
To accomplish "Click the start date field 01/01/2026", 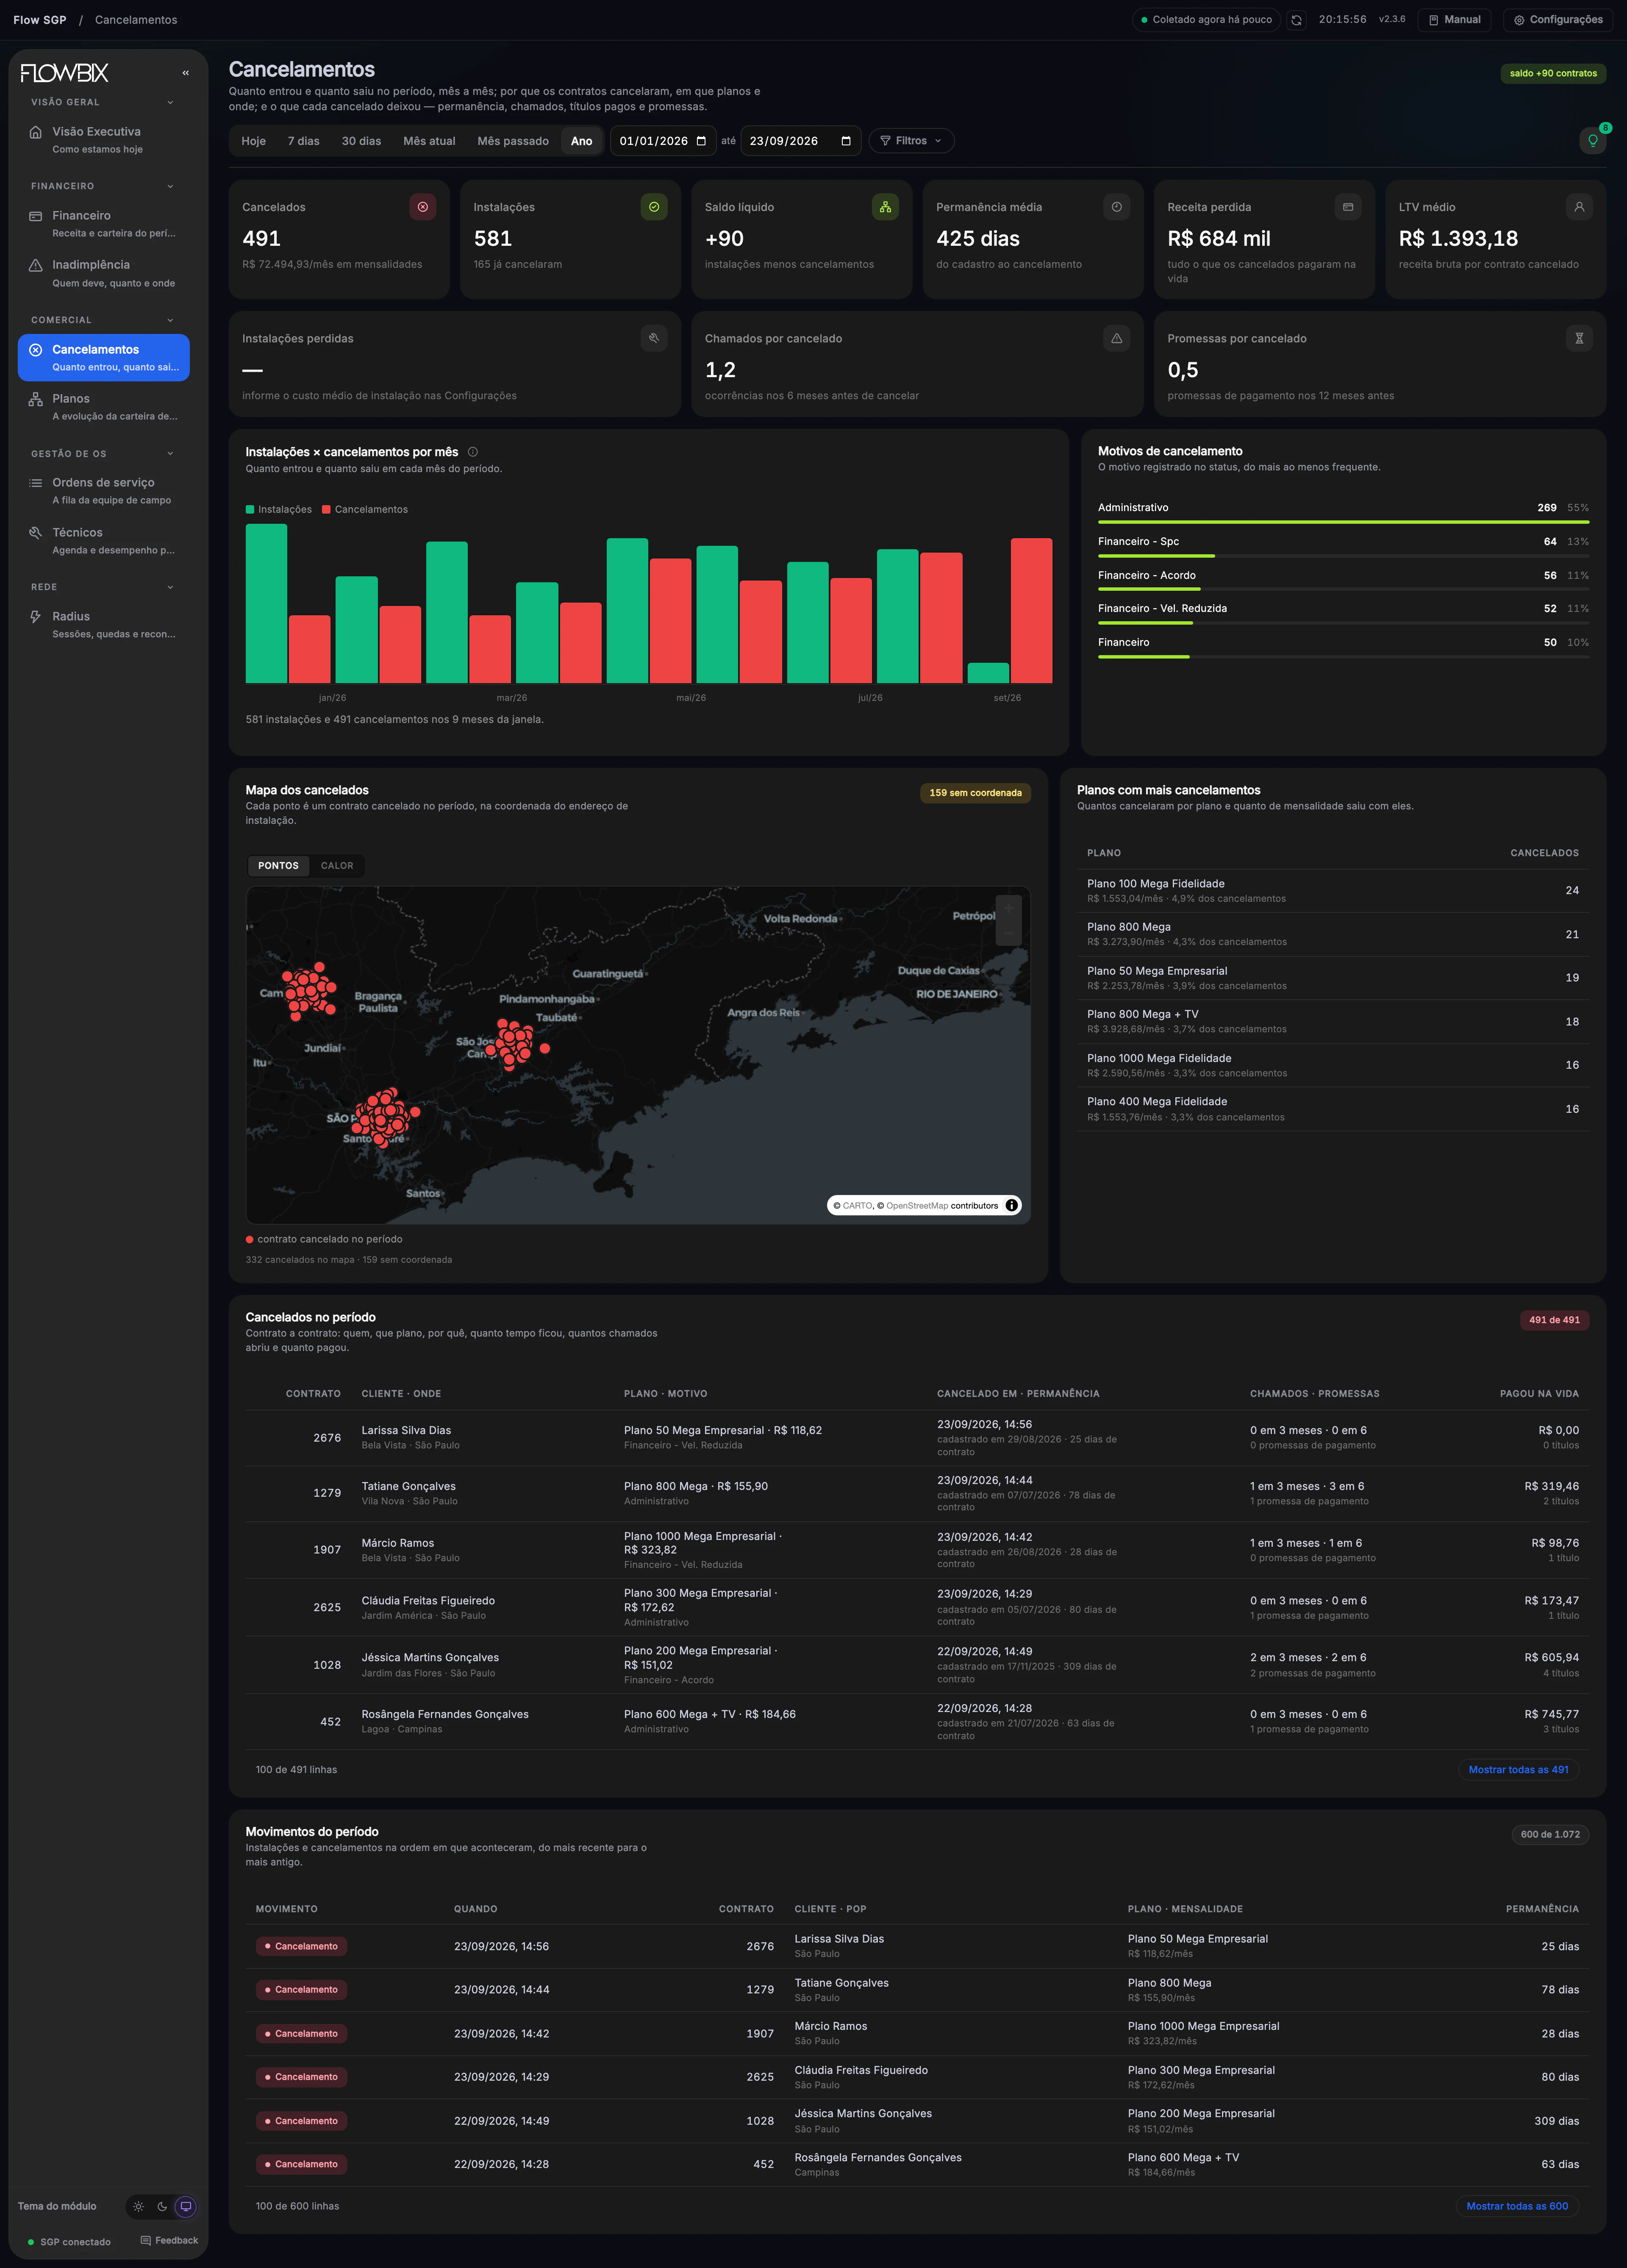I will click(663, 141).
